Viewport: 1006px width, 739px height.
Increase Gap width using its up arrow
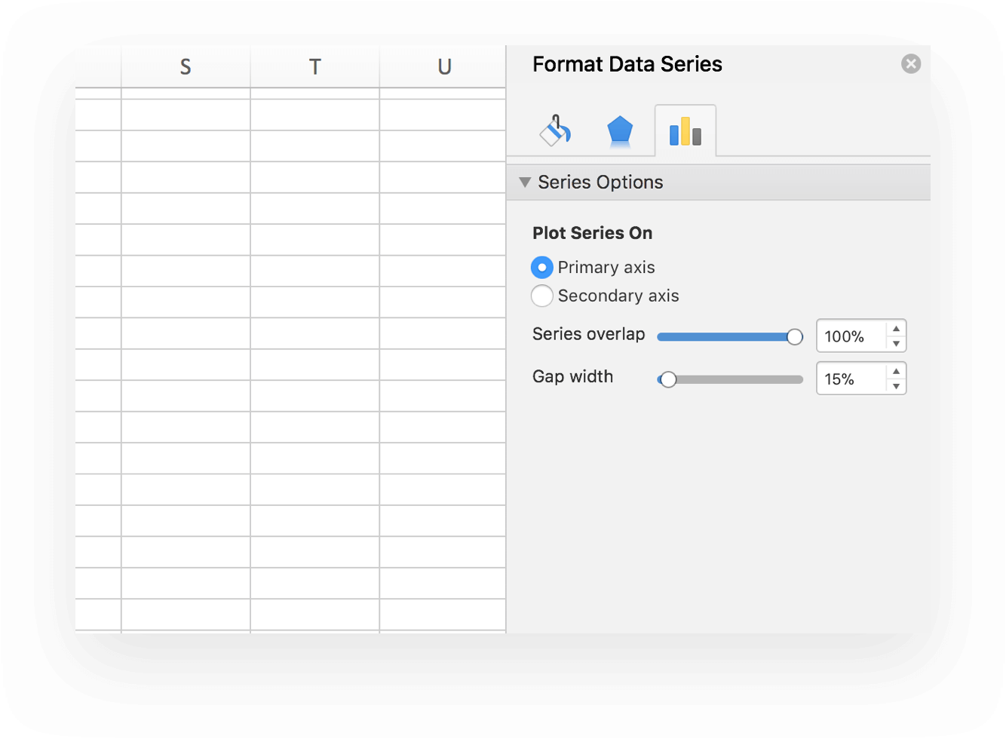point(896,370)
